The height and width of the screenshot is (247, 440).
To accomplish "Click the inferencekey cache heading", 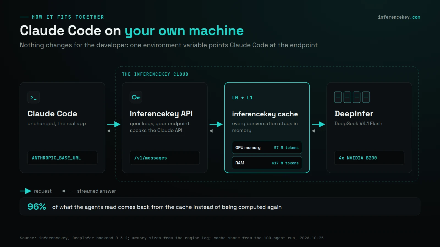I will 265,114.
